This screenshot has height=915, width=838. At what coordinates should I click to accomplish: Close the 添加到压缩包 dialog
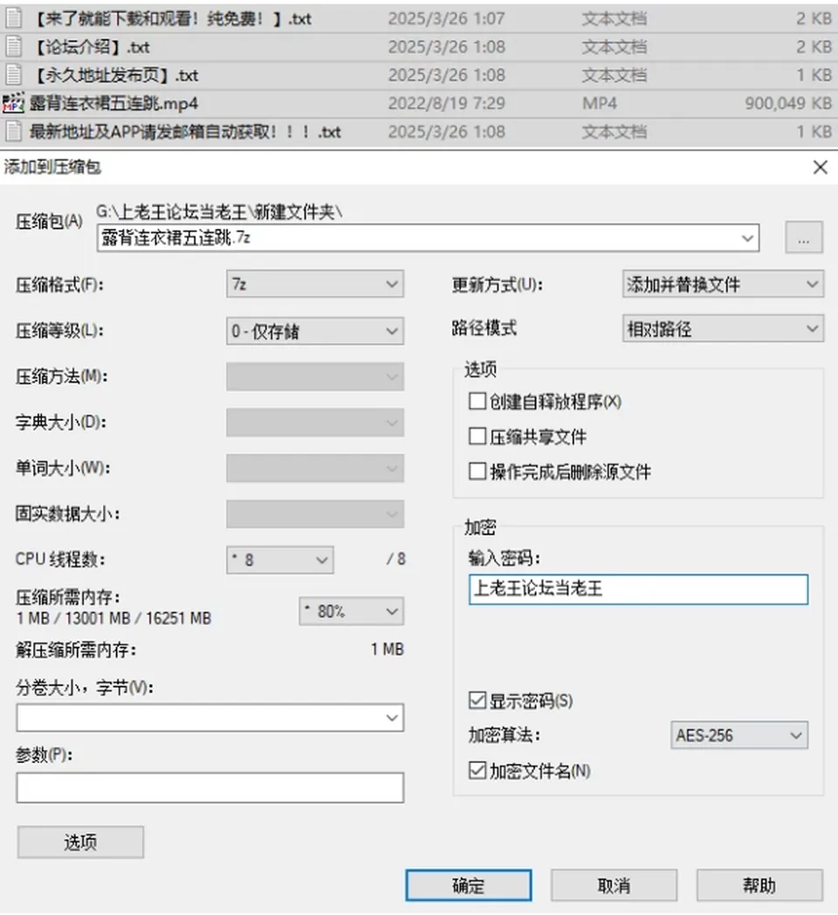coord(820,168)
